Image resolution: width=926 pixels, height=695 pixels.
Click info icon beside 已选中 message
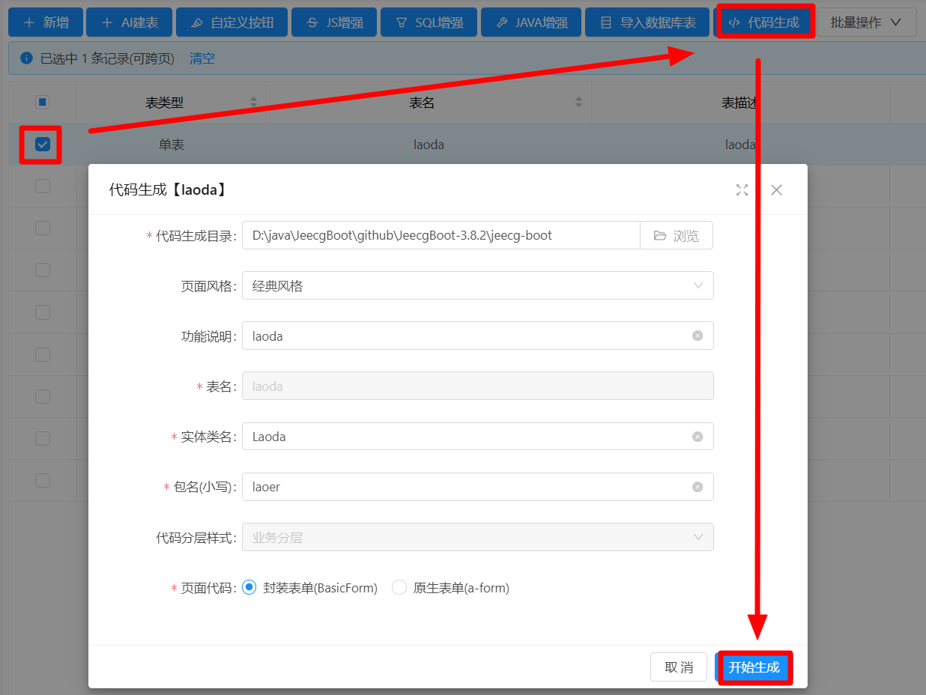(26, 58)
